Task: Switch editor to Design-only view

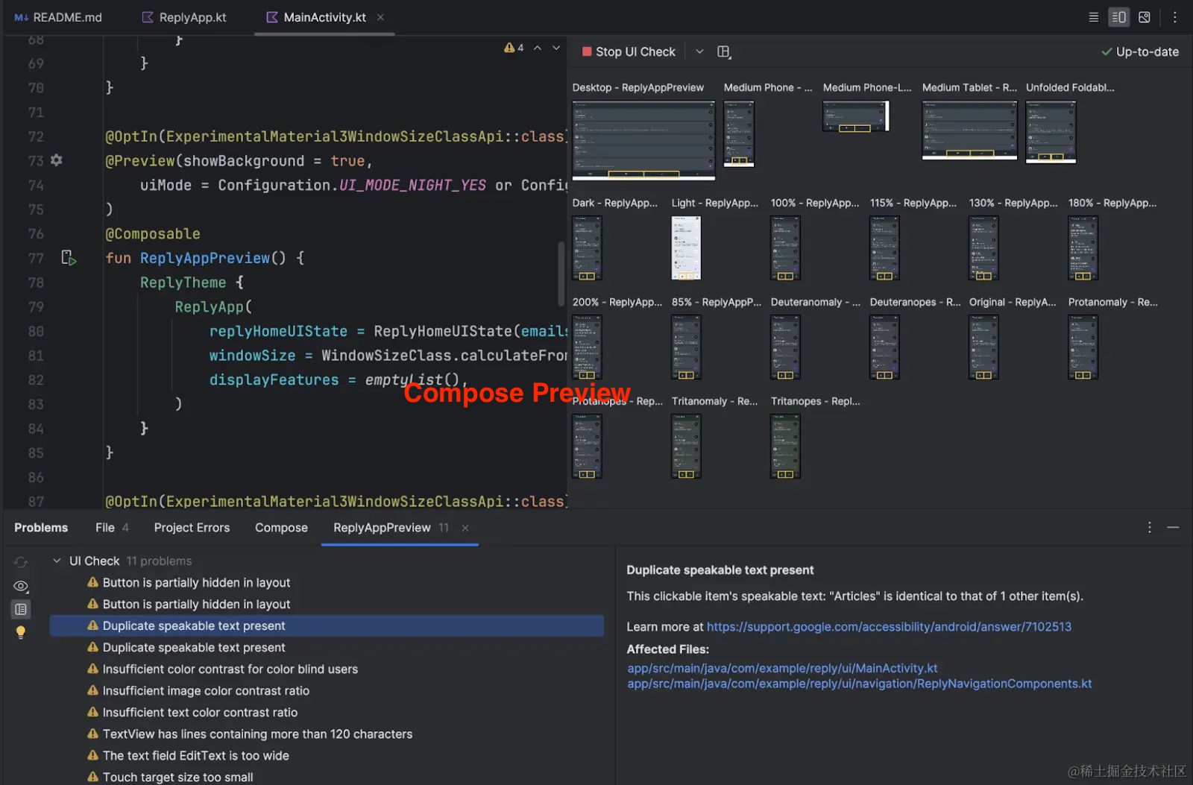Action: pos(1145,17)
